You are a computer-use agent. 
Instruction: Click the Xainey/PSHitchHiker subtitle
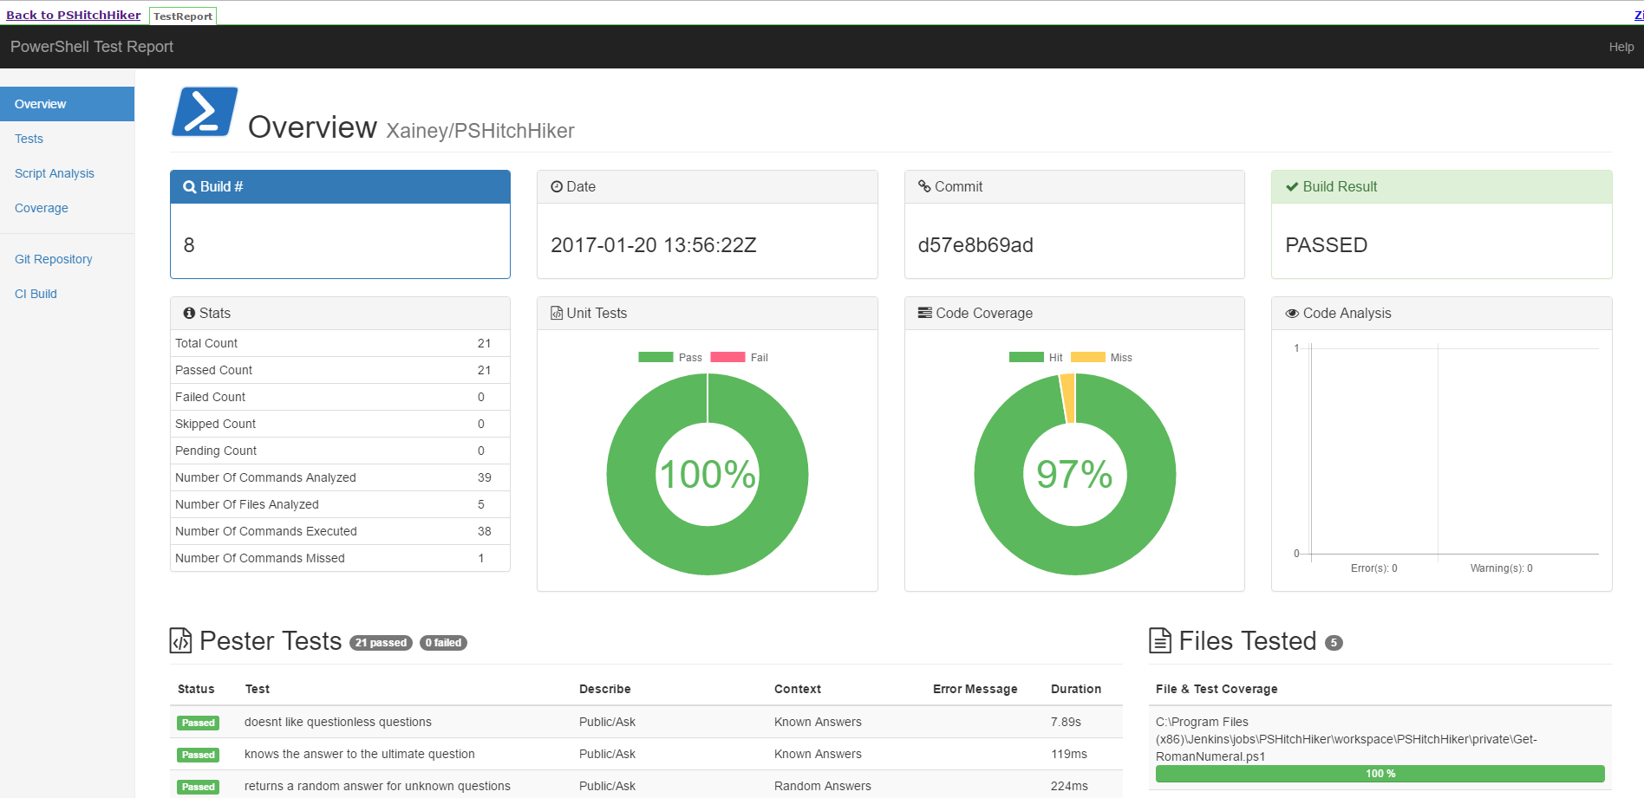(480, 131)
